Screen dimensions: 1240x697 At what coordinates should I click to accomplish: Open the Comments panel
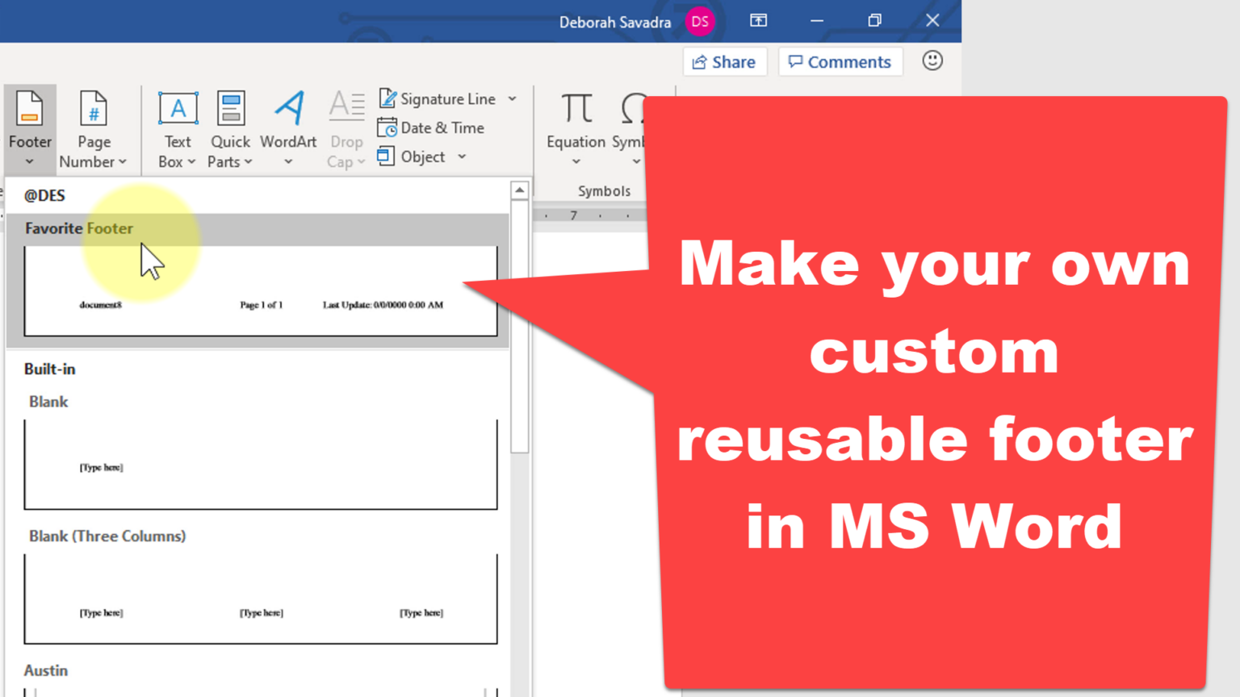tap(840, 61)
